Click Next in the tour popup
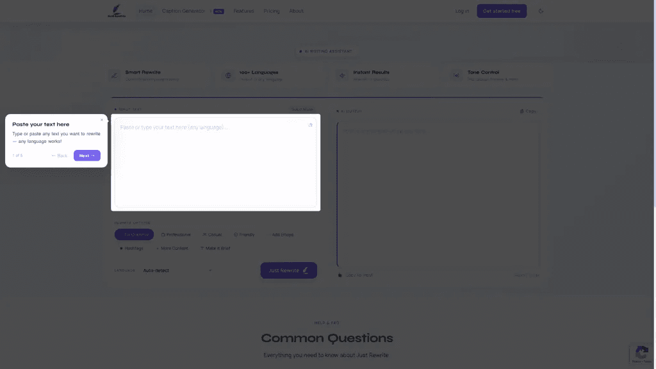This screenshot has width=656, height=369. coord(87,156)
